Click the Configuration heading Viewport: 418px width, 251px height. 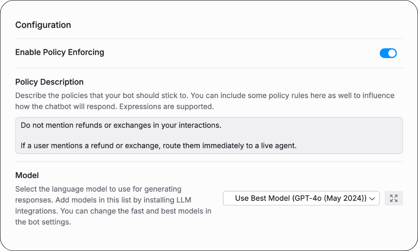[x=43, y=25]
